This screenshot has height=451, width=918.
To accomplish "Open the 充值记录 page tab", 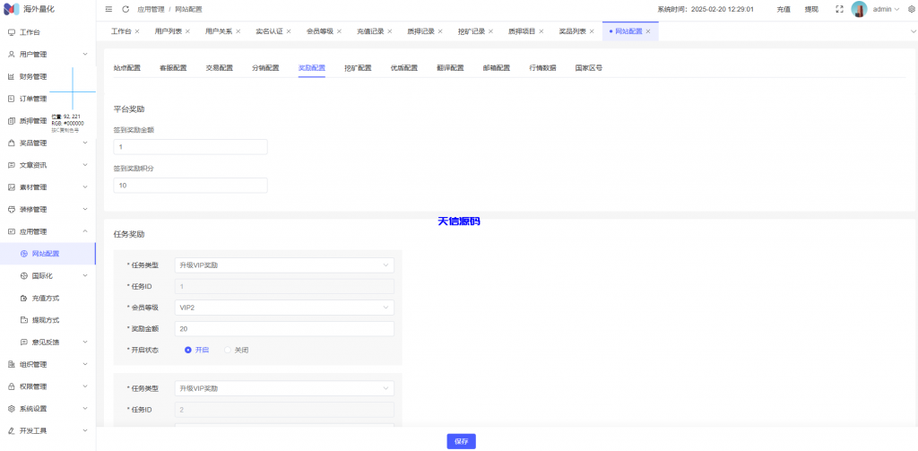I will [x=370, y=31].
